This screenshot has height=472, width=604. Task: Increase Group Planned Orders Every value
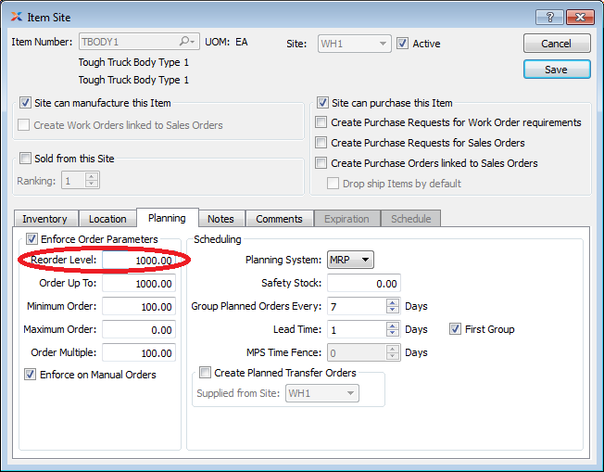tap(393, 301)
